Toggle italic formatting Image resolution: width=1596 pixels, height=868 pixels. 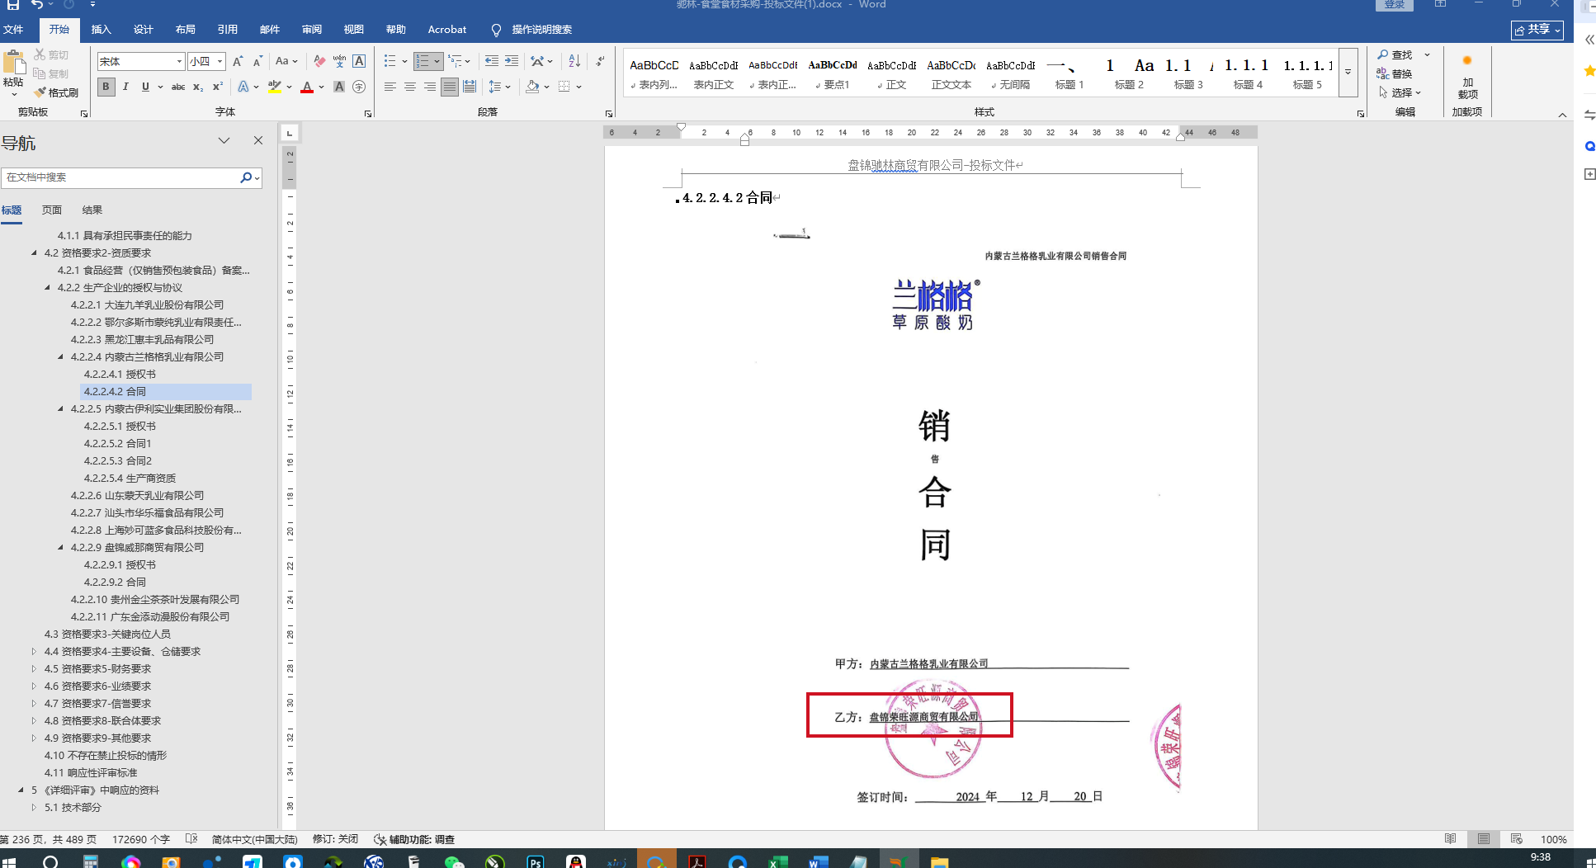click(x=125, y=87)
